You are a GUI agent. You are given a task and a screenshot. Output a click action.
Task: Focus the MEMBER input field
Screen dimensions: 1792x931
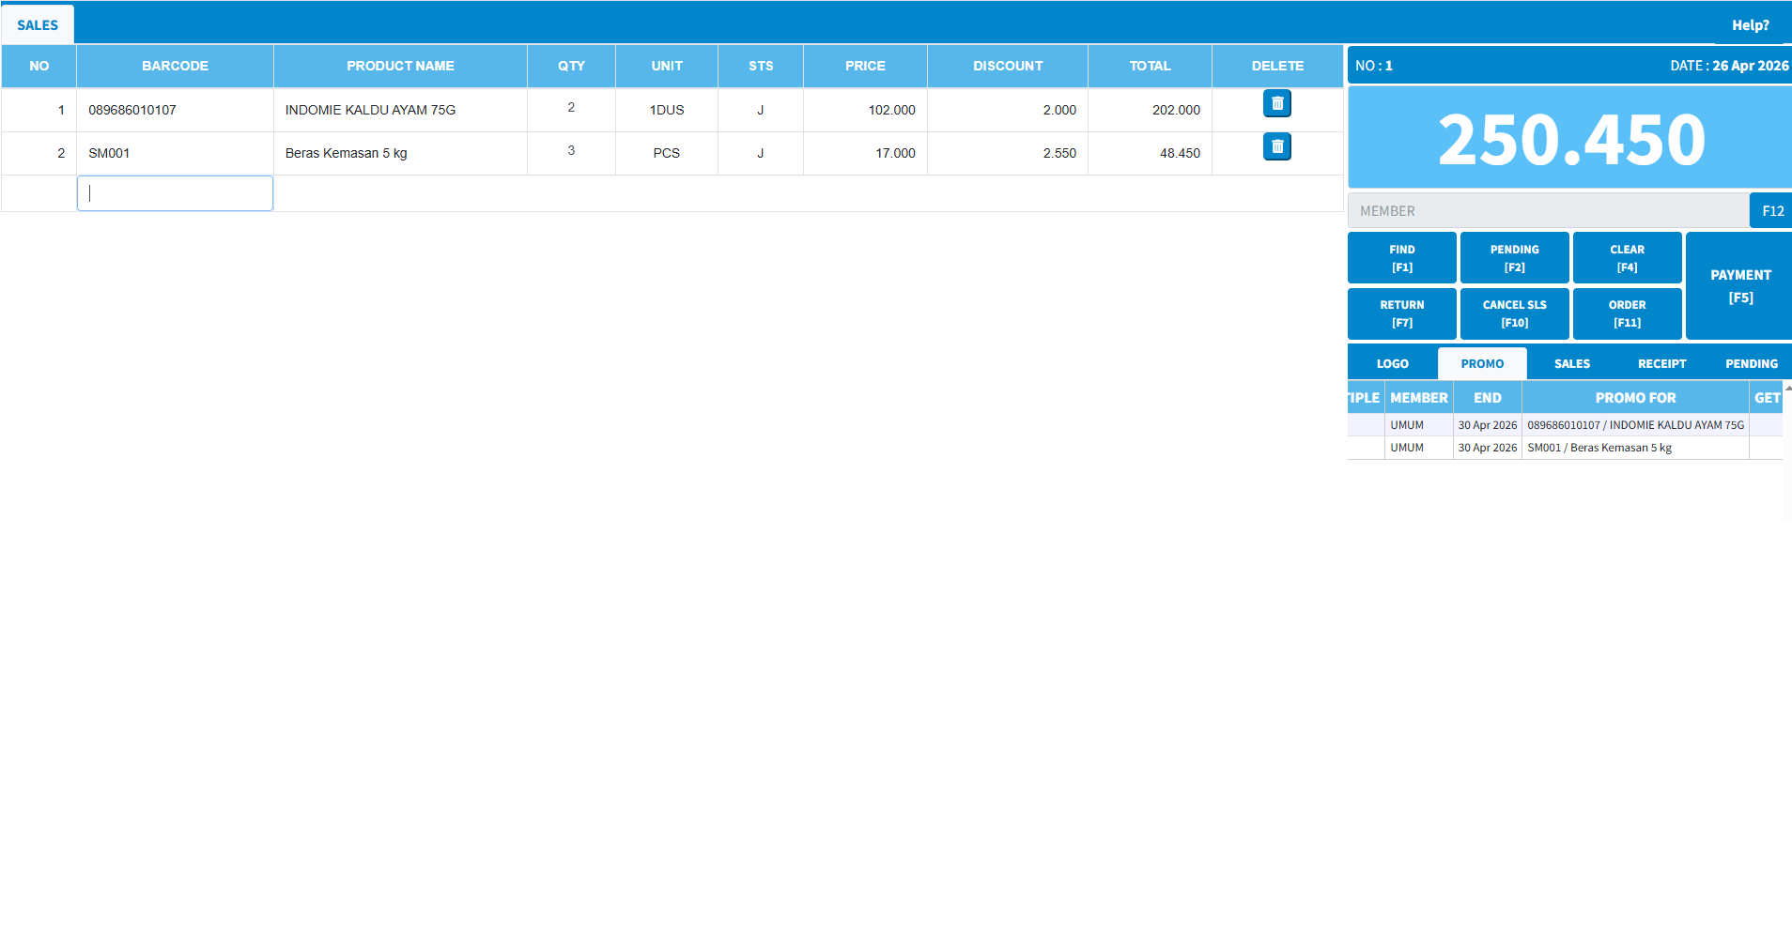point(1548,211)
